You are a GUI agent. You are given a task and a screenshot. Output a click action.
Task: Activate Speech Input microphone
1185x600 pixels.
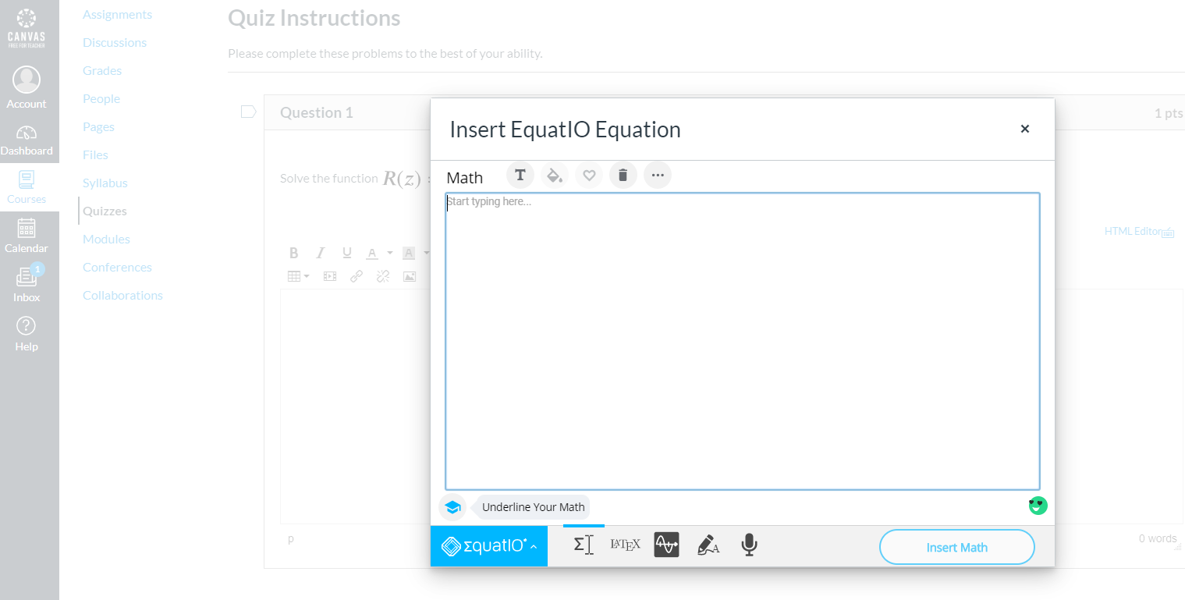(x=749, y=545)
